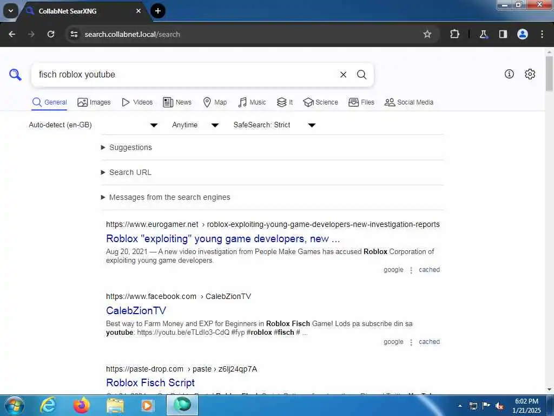Launch Internet Explorer from taskbar
Image resolution: width=554 pixels, height=416 pixels.
click(x=48, y=405)
